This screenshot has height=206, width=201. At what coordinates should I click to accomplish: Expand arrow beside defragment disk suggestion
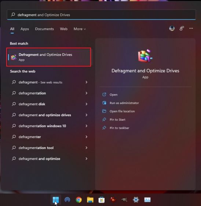[x=86, y=104]
